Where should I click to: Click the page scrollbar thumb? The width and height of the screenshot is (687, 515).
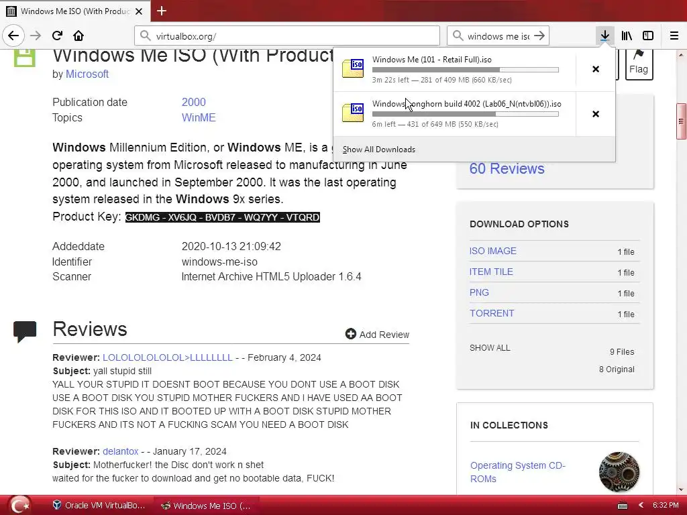(682, 121)
